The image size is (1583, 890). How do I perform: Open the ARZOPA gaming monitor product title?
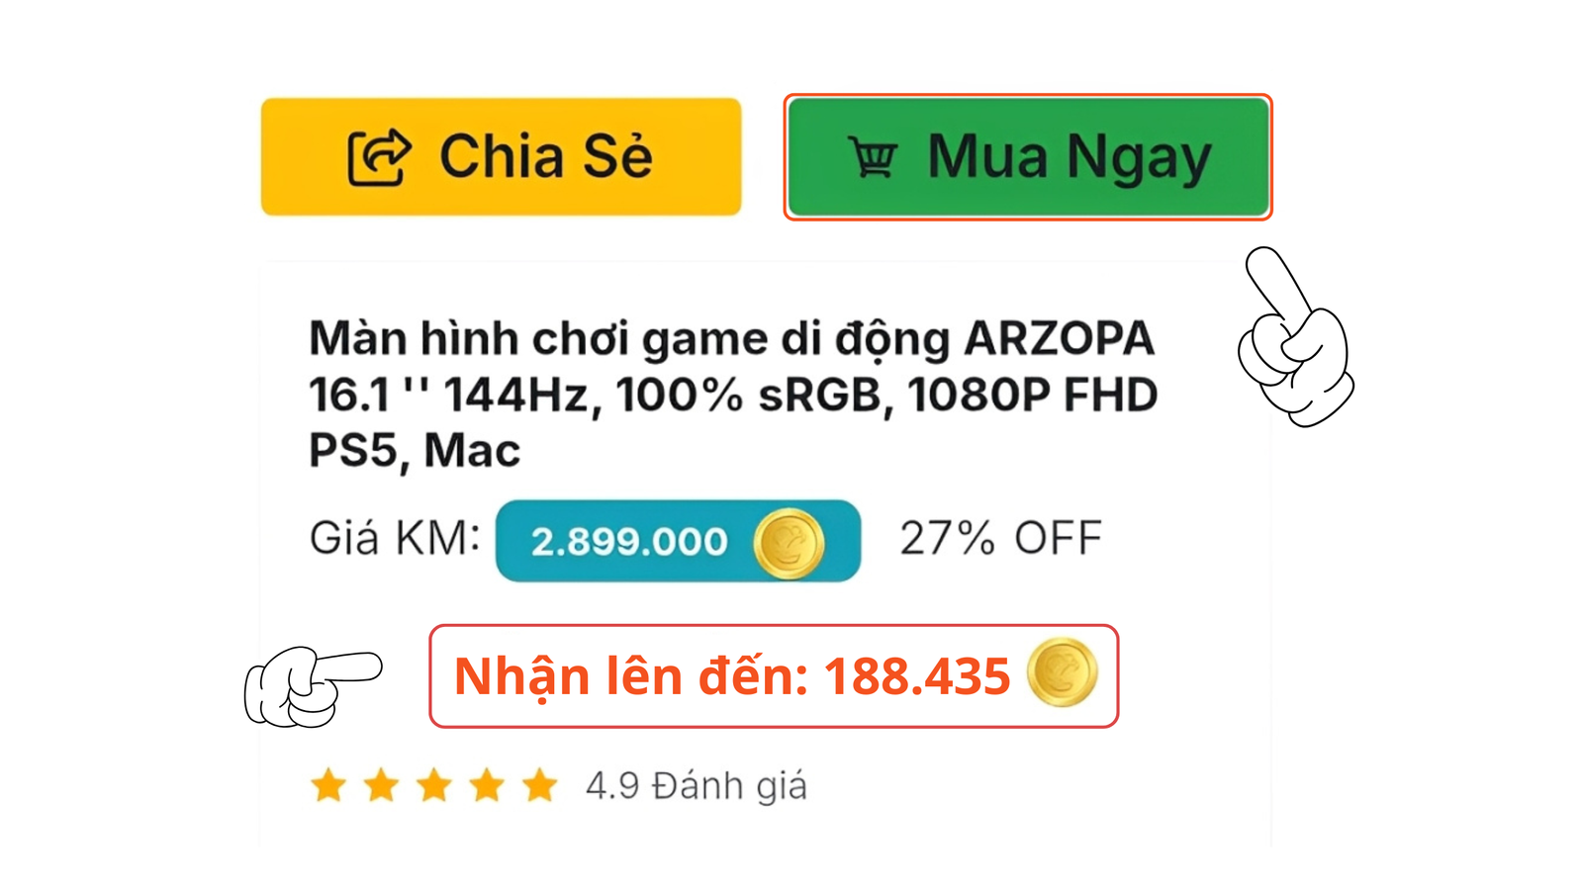[732, 392]
